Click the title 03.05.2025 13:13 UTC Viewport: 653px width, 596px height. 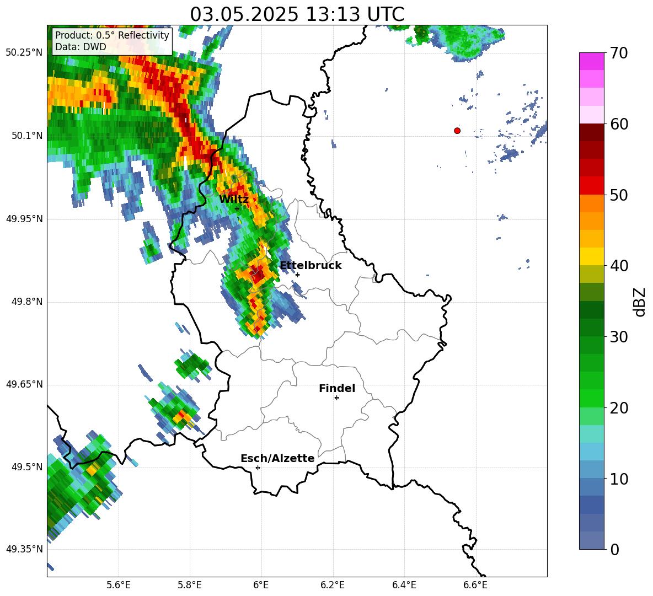pos(297,14)
